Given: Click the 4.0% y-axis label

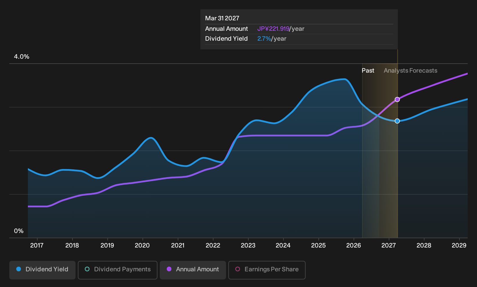Looking at the screenshot, I should (x=22, y=57).
